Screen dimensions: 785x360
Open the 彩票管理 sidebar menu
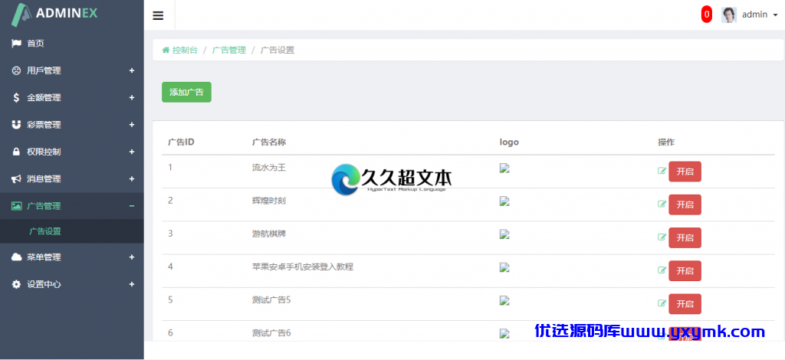tap(71, 125)
